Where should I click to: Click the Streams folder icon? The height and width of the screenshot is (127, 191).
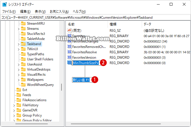(x=23, y=29)
